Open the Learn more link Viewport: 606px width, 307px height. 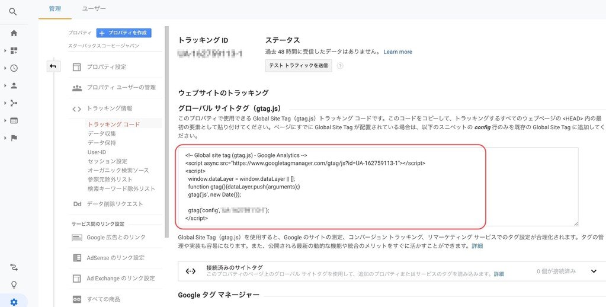point(397,52)
